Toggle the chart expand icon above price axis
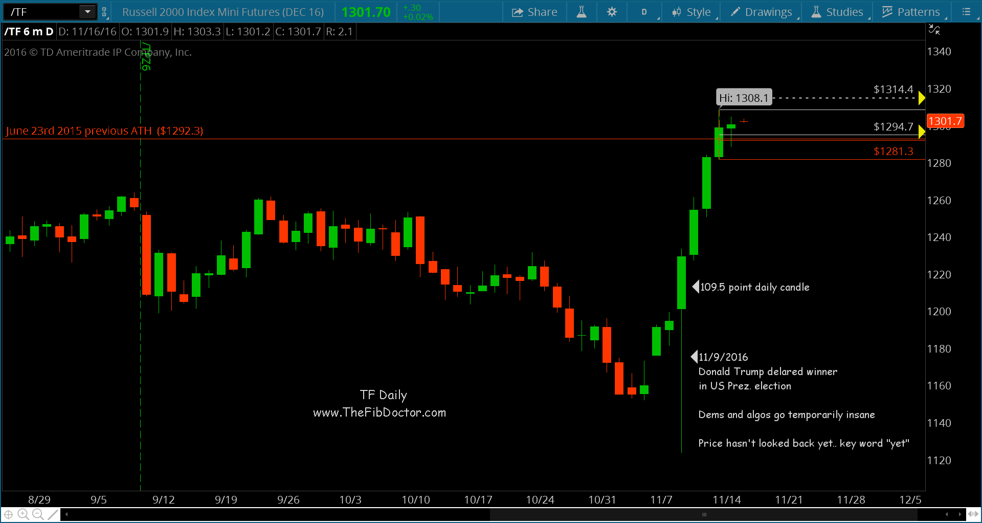The image size is (982, 523). point(934,30)
